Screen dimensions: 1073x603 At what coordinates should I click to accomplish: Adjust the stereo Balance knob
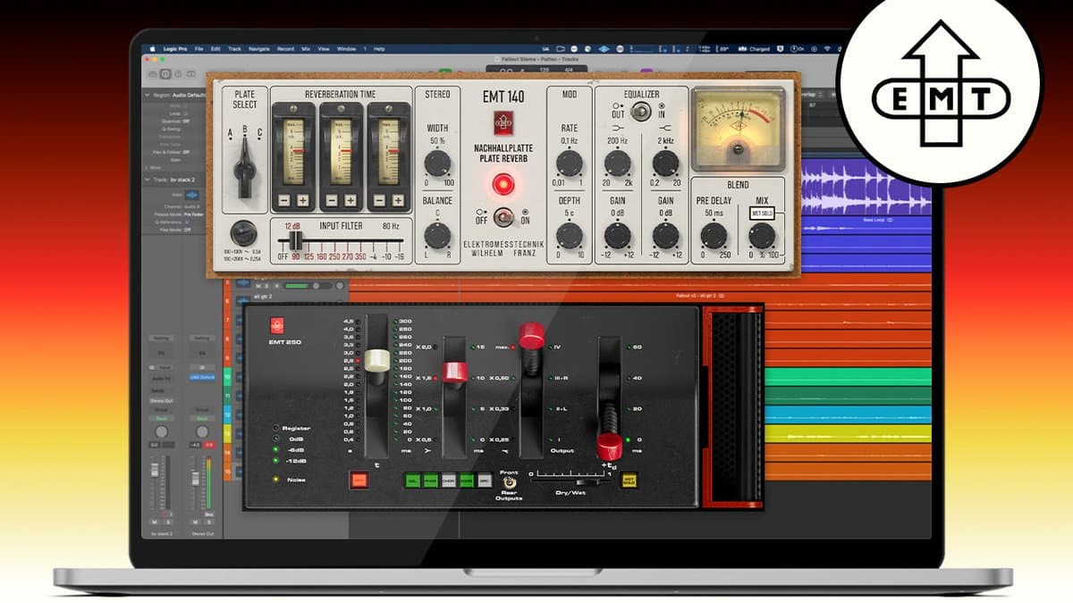pos(437,235)
